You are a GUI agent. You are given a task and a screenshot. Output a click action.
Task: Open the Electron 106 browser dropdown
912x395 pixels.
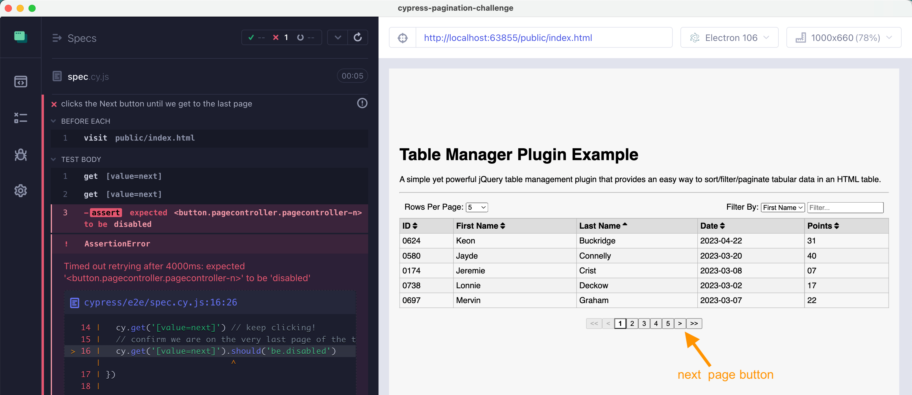click(729, 38)
